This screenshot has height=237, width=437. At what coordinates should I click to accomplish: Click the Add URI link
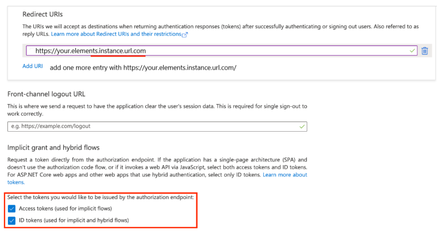pyautogui.click(x=32, y=66)
